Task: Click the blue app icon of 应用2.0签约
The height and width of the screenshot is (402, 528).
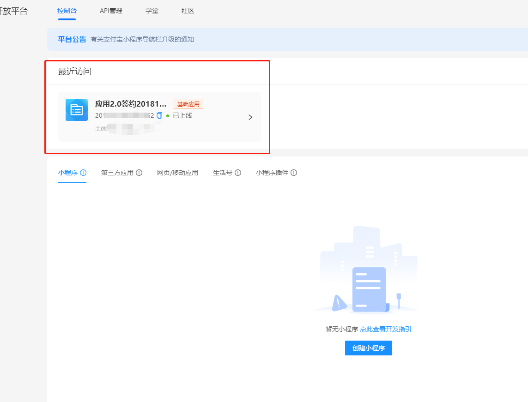Action: coord(76,110)
